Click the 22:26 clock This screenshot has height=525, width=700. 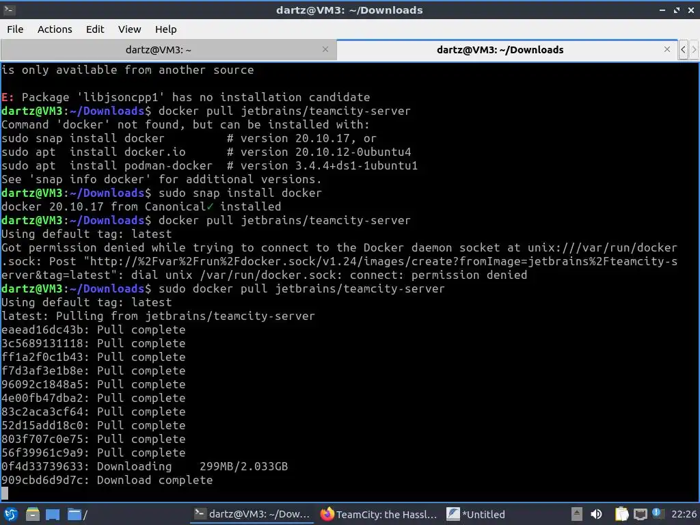click(684, 514)
